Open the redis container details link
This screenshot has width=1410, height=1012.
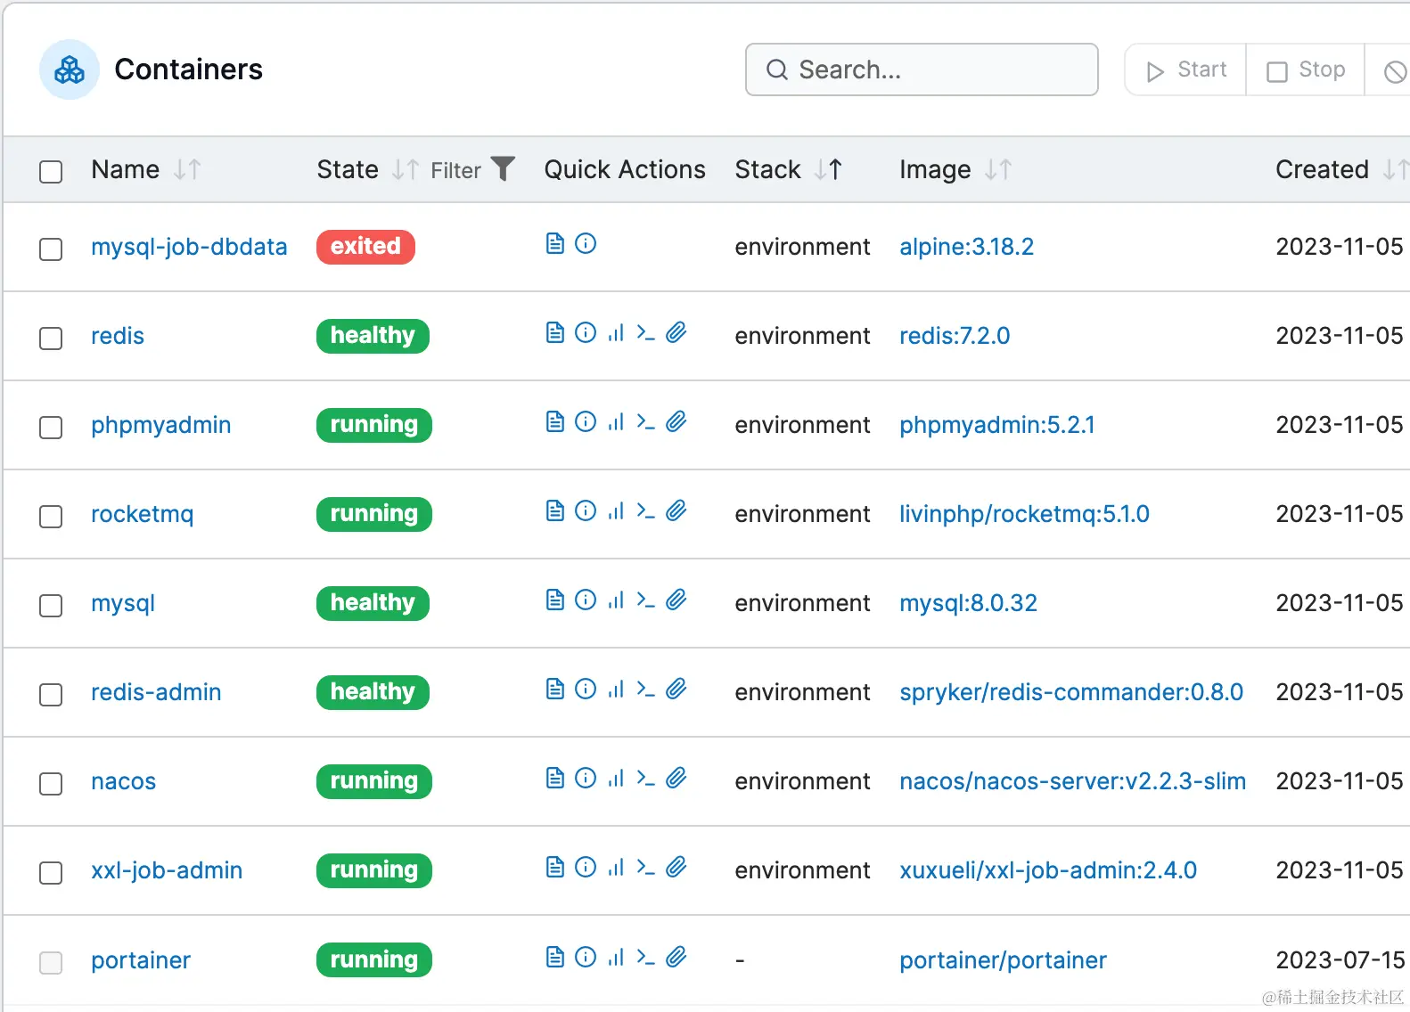(x=118, y=336)
